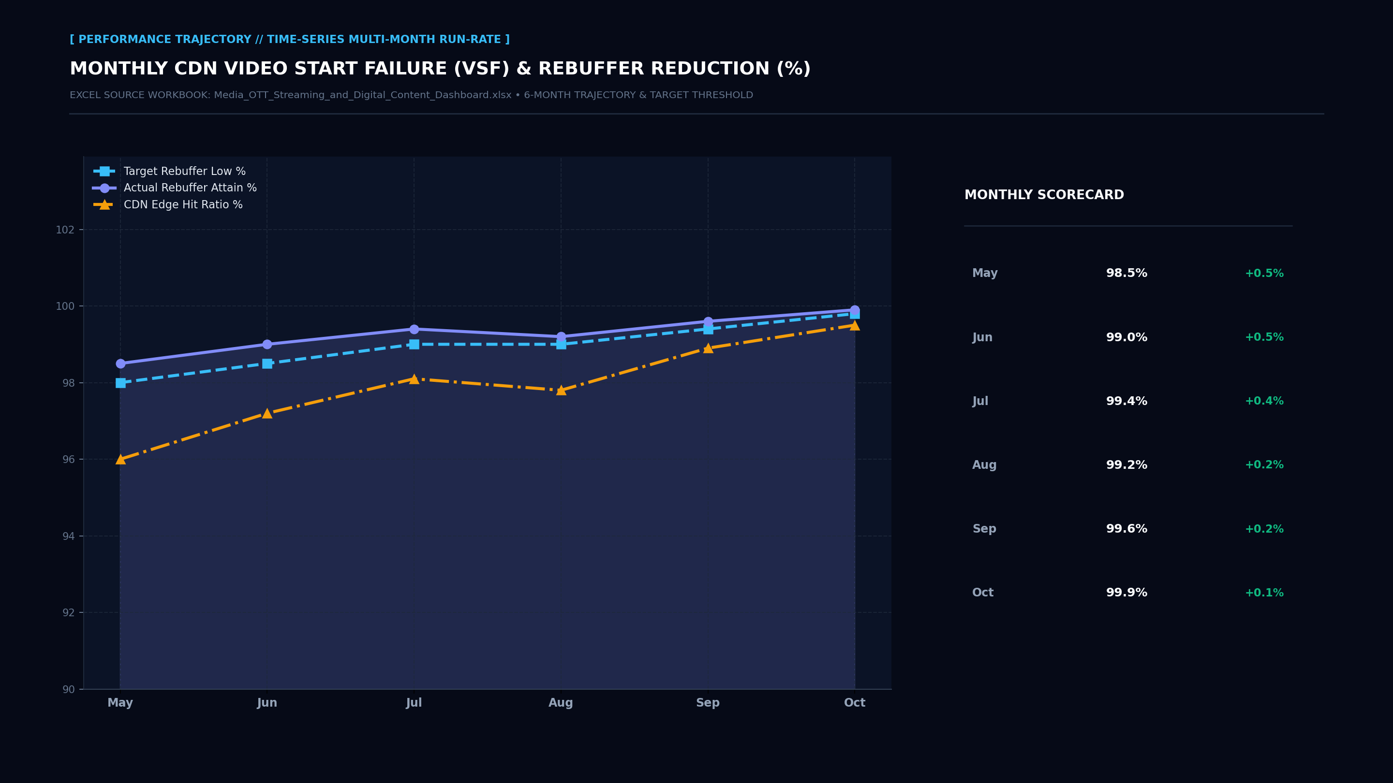This screenshot has width=1393, height=783.
Task: Select the May square on Target Rebuffer line
Action: 120,383
